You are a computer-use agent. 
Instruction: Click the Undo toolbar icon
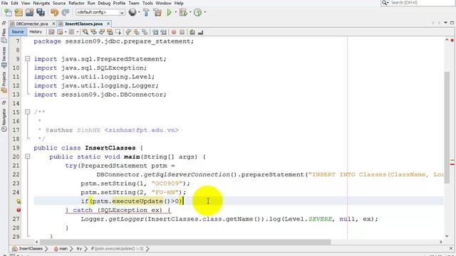[54, 13]
